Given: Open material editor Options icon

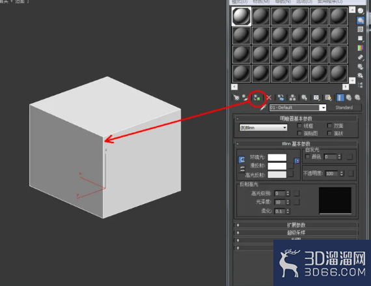Looking at the screenshot, I should tap(361, 66).
